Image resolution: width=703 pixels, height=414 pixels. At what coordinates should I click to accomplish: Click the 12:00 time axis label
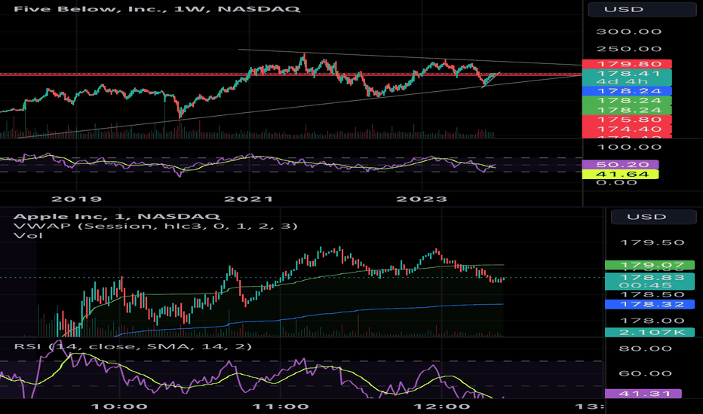point(441,406)
